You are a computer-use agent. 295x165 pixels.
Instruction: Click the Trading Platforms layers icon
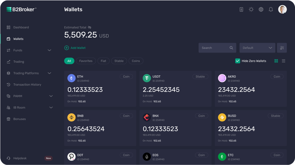click(8, 73)
